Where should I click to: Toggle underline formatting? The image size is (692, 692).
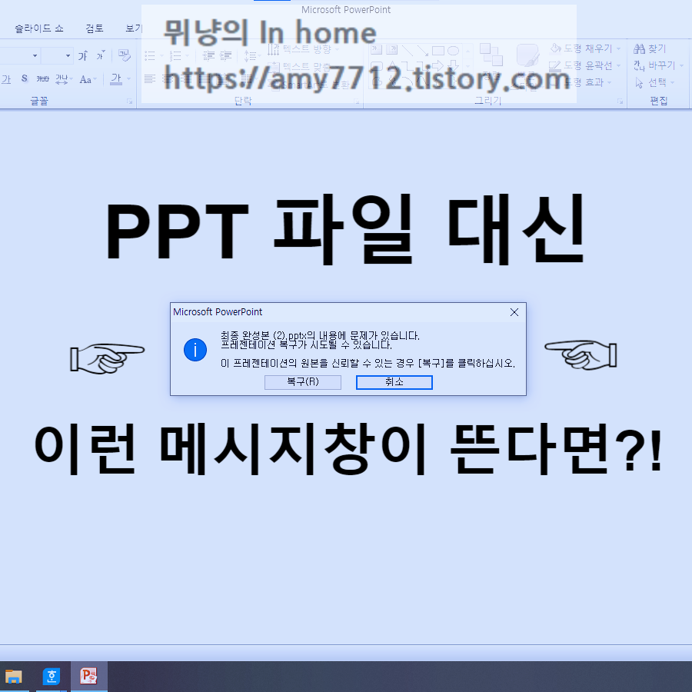(6, 79)
